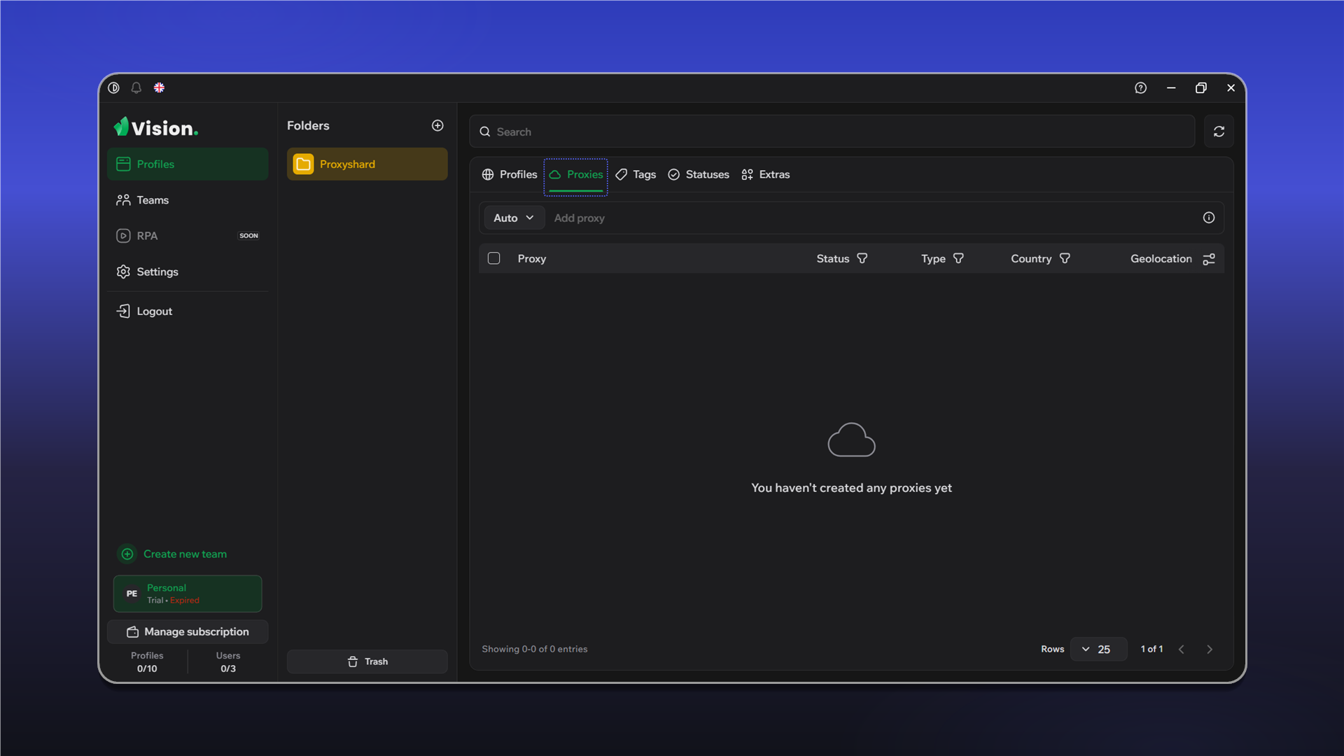Restore the window size
The image size is (1344, 756).
pyautogui.click(x=1201, y=87)
